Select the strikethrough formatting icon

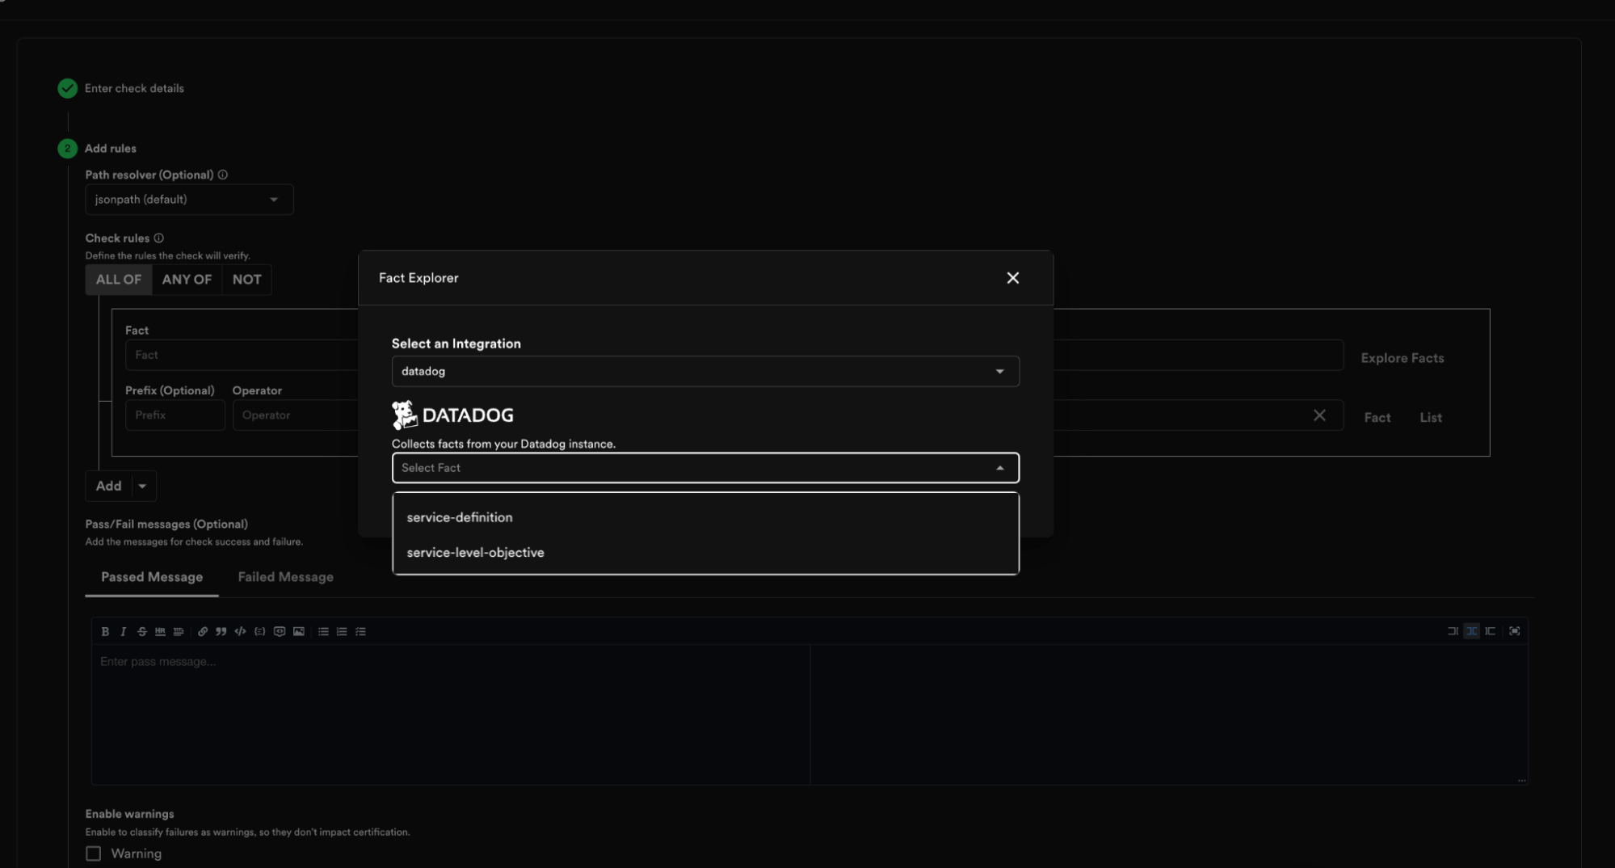click(141, 631)
